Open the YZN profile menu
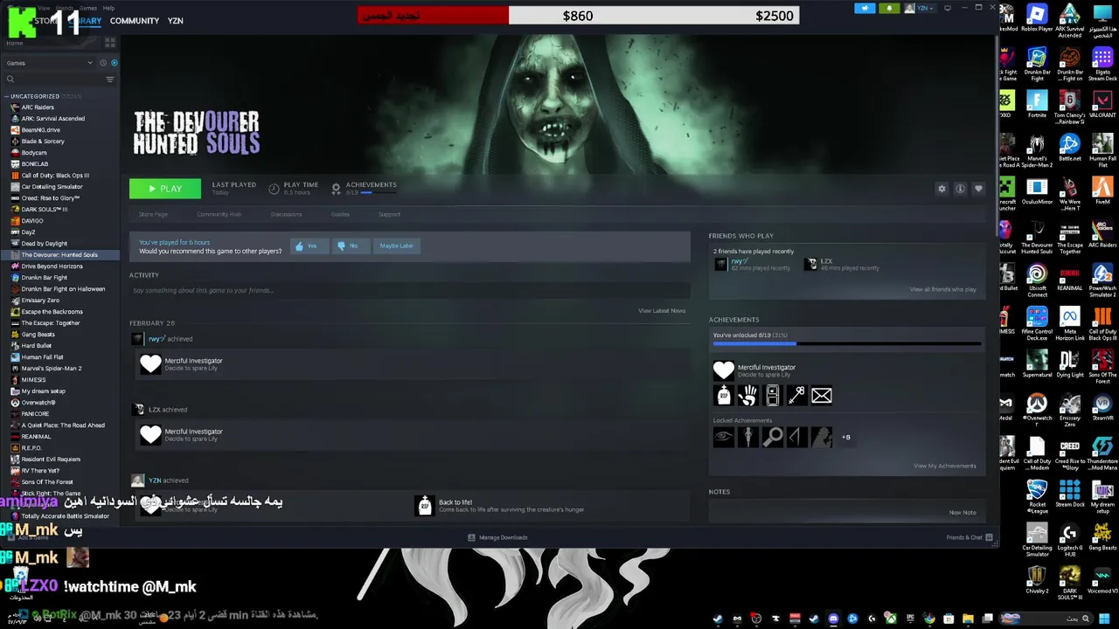 pos(175,21)
